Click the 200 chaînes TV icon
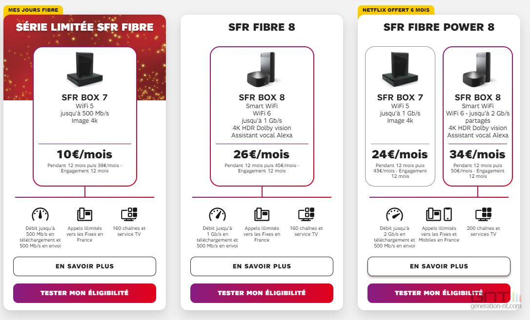 coord(483,214)
